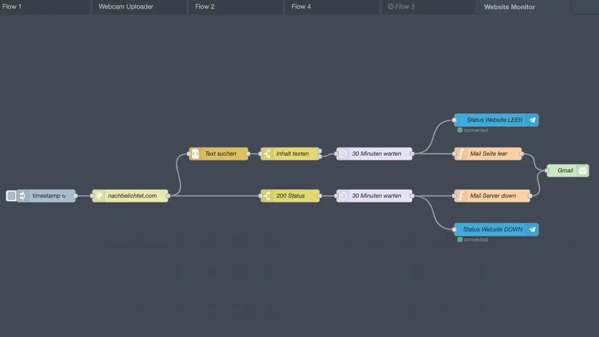Click the output port of nachbelichtet.com node

(169, 195)
